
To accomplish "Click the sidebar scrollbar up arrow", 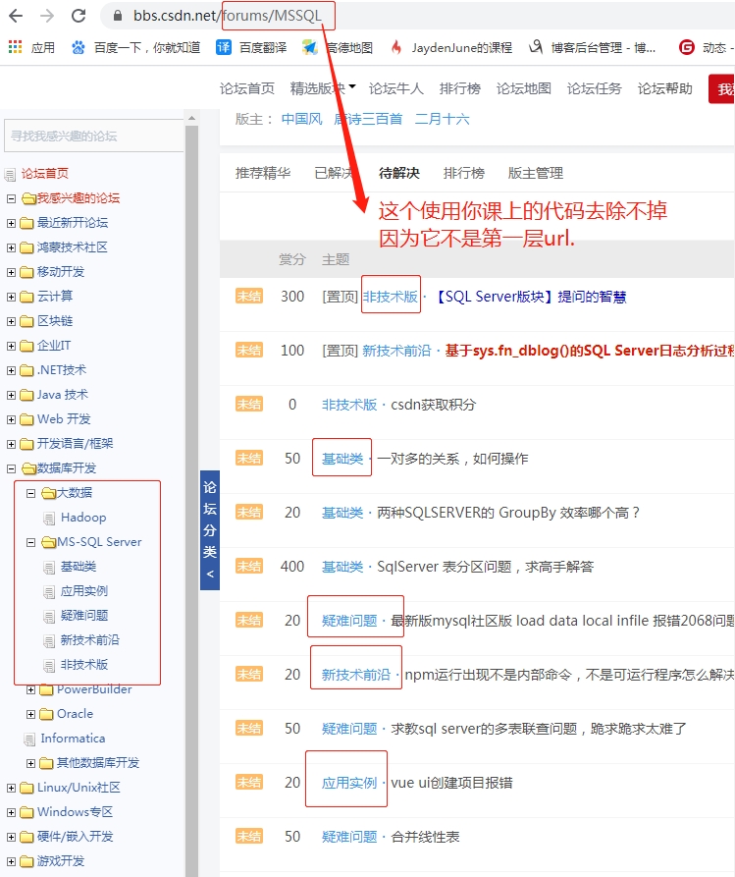I will 191,118.
